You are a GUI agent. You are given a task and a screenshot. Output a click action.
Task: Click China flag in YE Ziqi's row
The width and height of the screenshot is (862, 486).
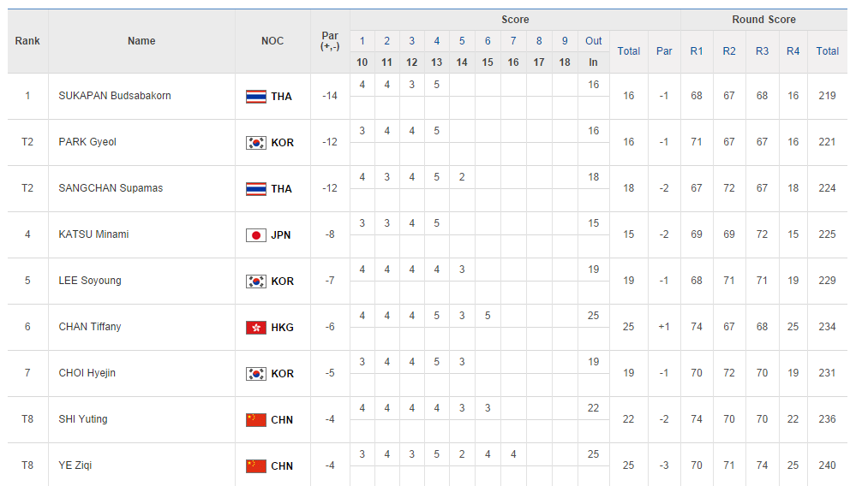point(255,466)
